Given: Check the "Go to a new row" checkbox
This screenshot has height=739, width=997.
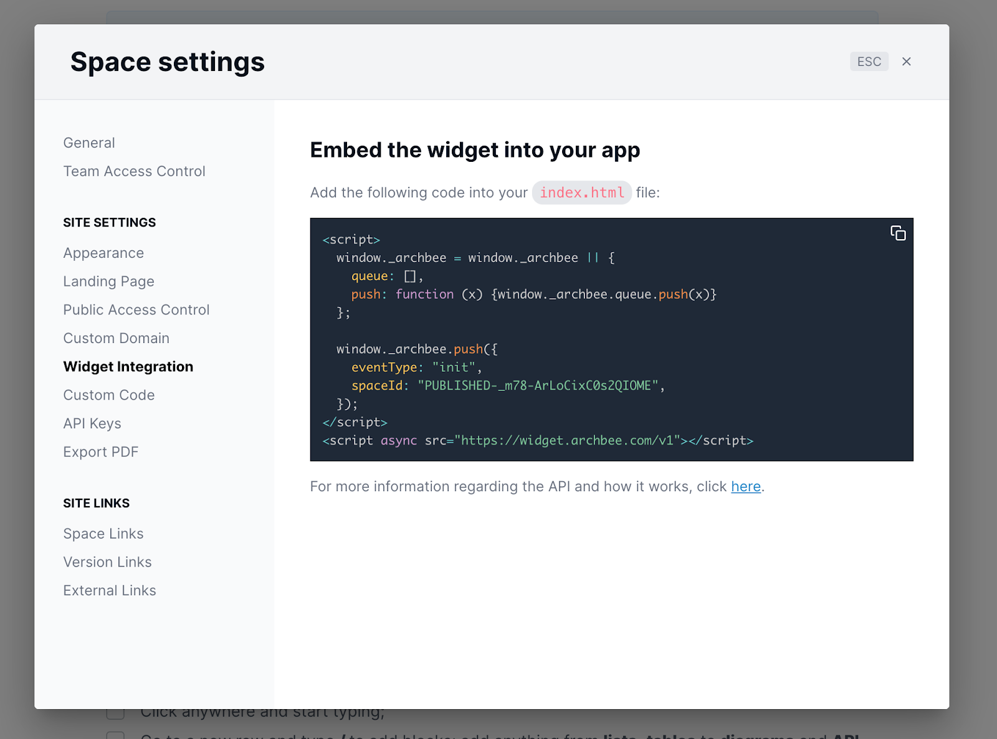Looking at the screenshot, I should point(115,737).
